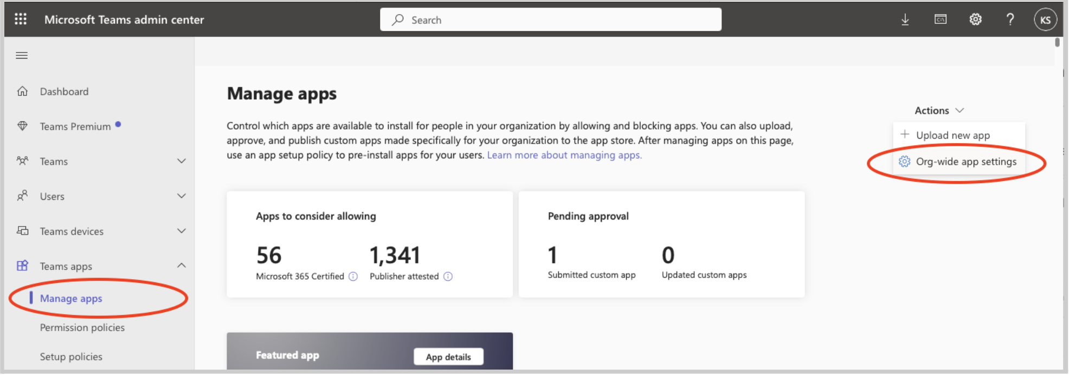Image resolution: width=1069 pixels, height=375 pixels.
Task: Focus the Search input field
Action: 551,20
